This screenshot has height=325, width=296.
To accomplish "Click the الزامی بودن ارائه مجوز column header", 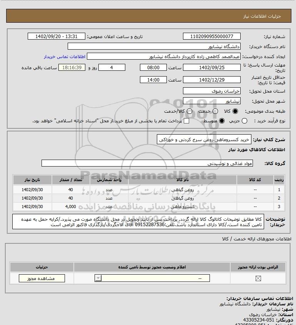I will coord(258,267).
